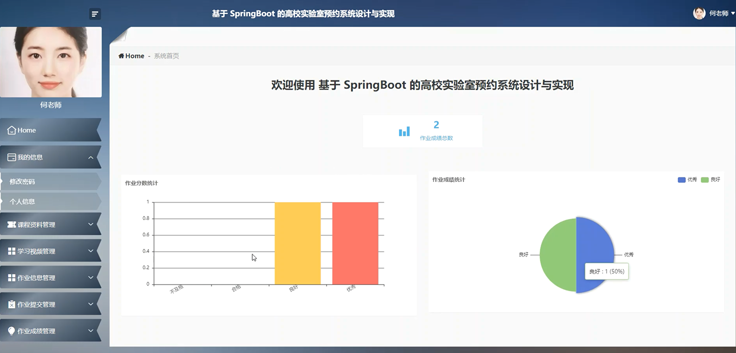This screenshot has height=353, width=736.
Task: Click the yellow 良好 bar in bar chart
Action: [x=298, y=243]
